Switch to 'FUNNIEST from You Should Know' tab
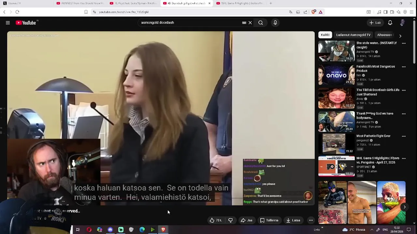 pos(80,3)
